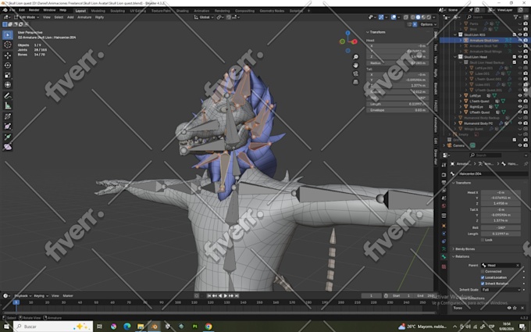Click the Envelope value slider in sidebar
Viewport: 531px width, 332px height.
(397, 110)
